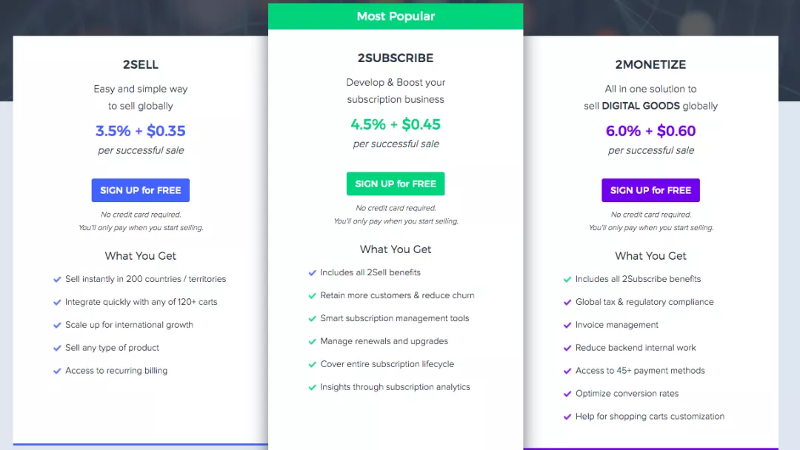Click checkmark next to "Integrate quickly with any of 120+ carts"
800x450 pixels.
tap(57, 303)
